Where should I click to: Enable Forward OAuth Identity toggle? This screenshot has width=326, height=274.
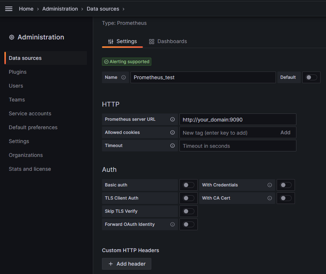[x=188, y=224]
